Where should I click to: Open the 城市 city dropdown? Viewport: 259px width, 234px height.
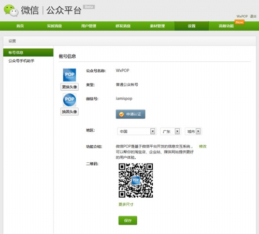click(x=193, y=131)
